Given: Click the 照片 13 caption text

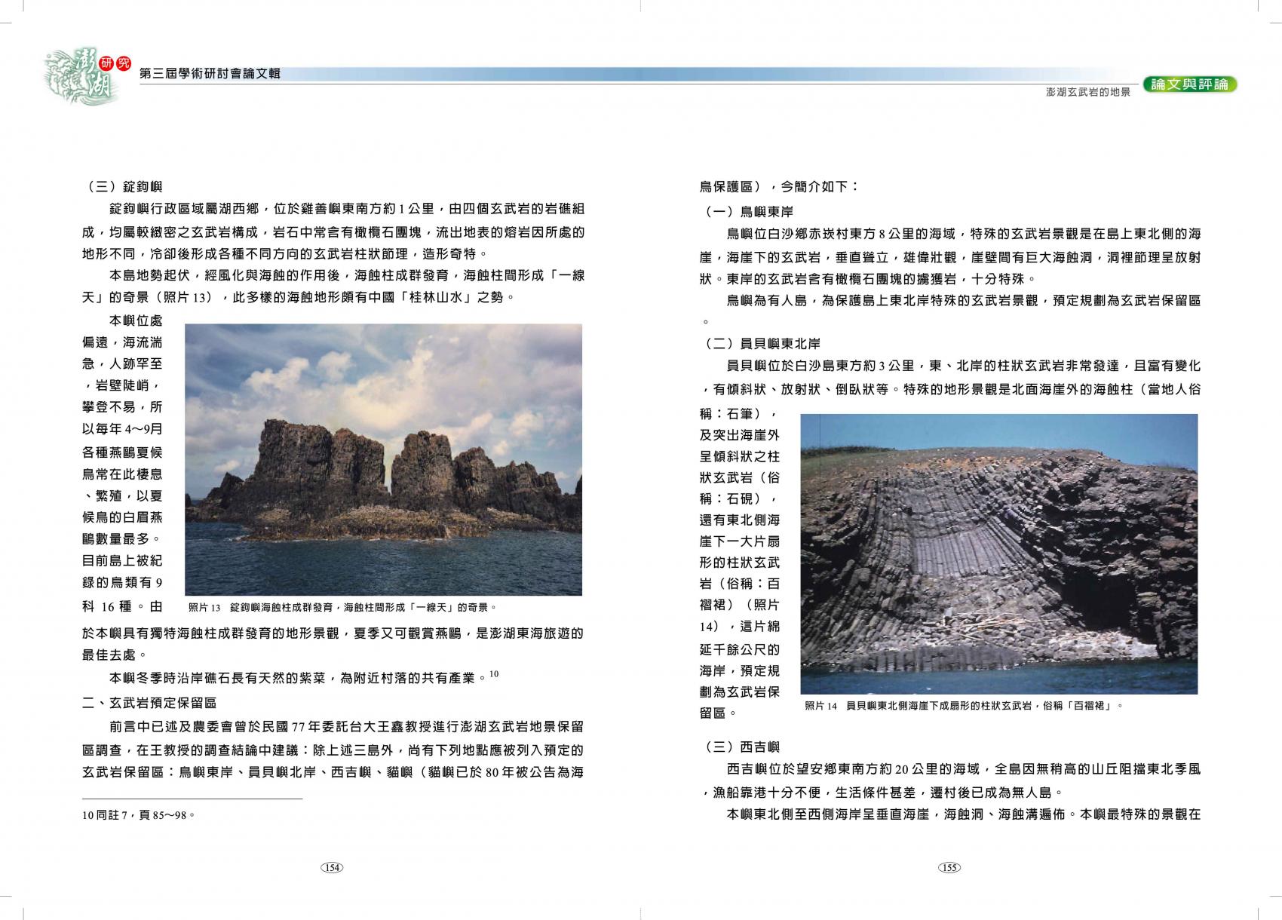Looking at the screenshot, I should [342, 607].
